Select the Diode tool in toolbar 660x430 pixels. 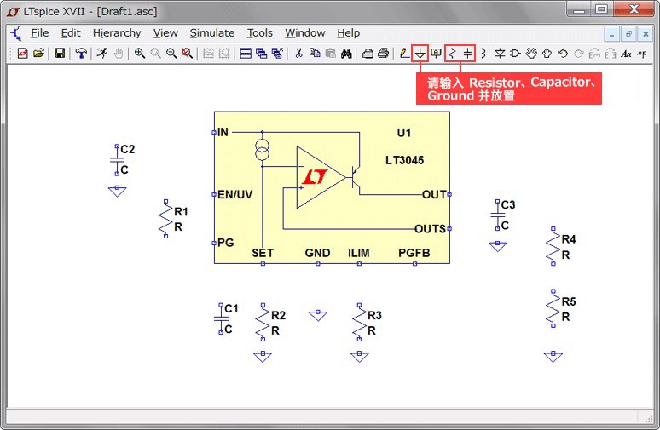pyautogui.click(x=501, y=53)
